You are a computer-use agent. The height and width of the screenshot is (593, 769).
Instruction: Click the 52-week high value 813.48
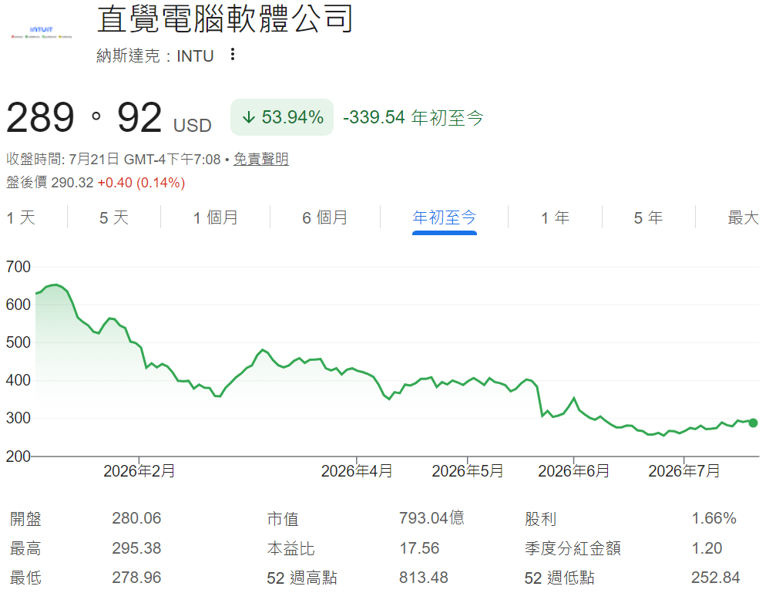coord(424,578)
